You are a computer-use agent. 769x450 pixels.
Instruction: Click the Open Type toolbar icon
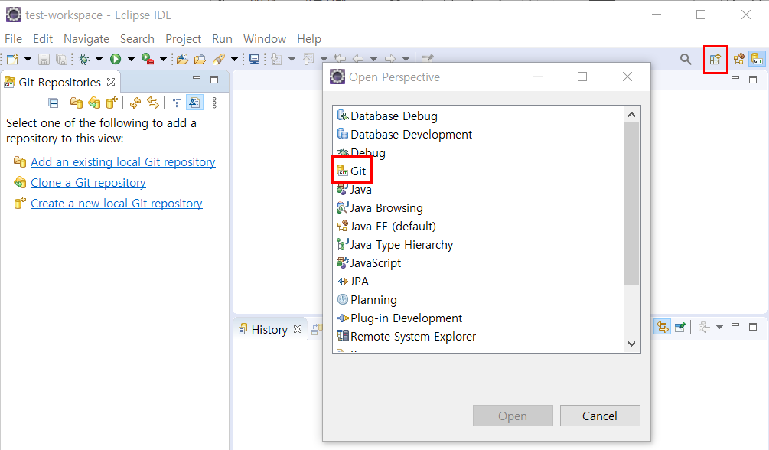182,60
